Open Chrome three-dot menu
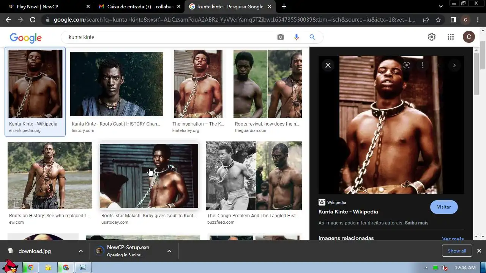This screenshot has width=486, height=273. point(477,20)
